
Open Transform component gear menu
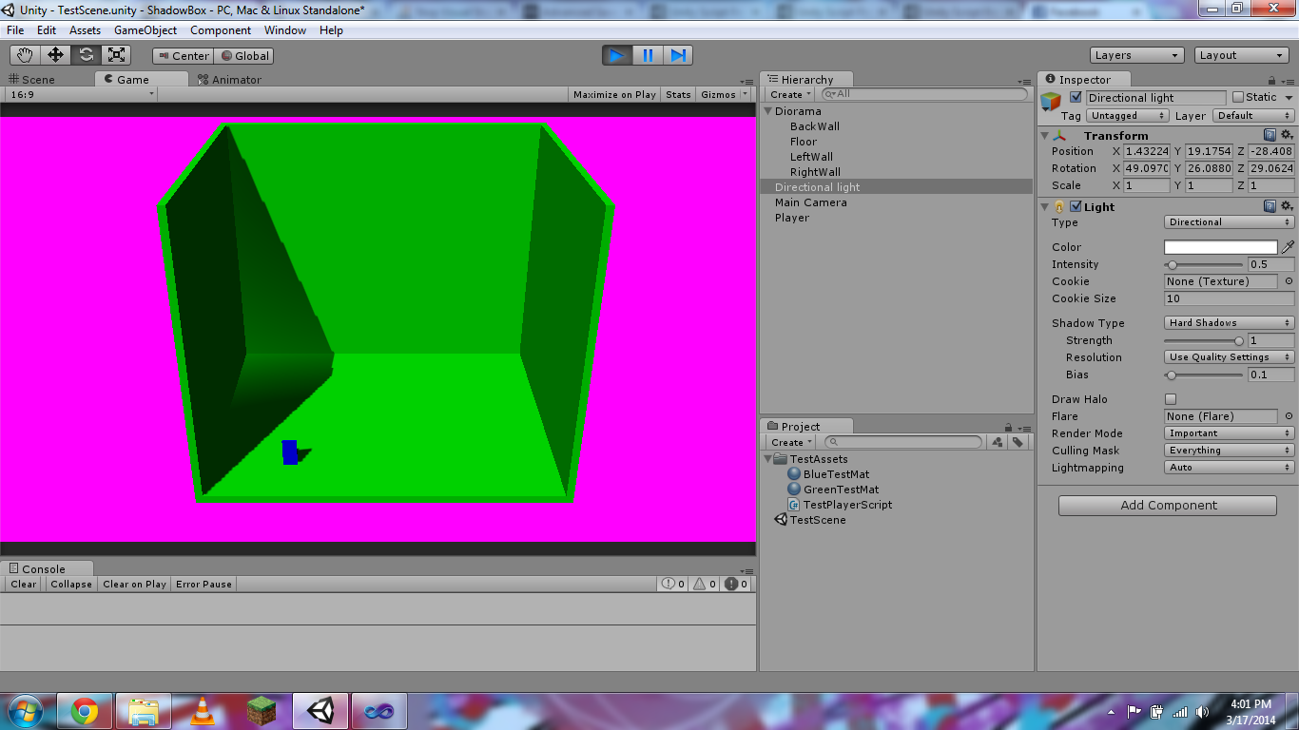(x=1287, y=135)
